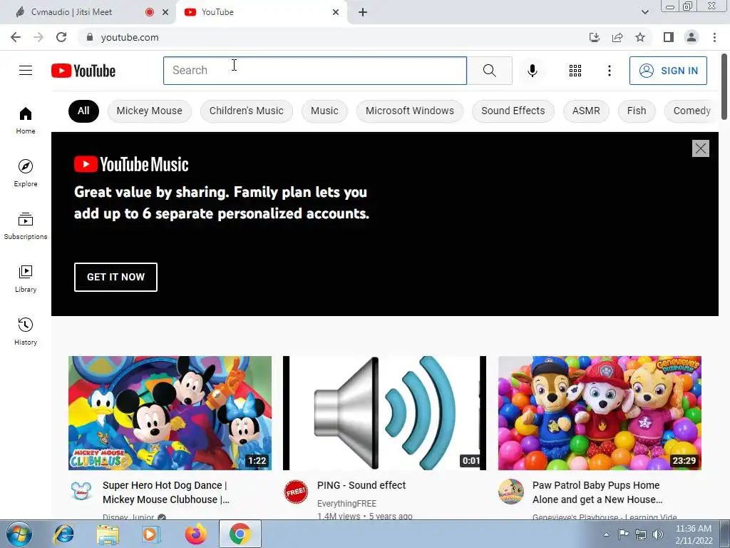Select the Microsoft Windows filter chip
The width and height of the screenshot is (730, 548).
(410, 111)
